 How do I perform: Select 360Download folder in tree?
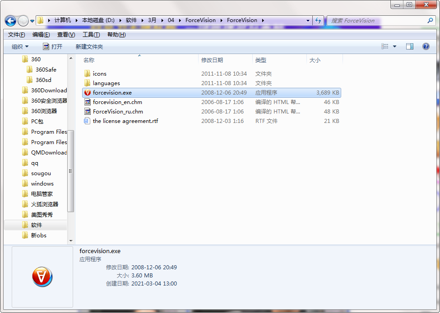44,91
